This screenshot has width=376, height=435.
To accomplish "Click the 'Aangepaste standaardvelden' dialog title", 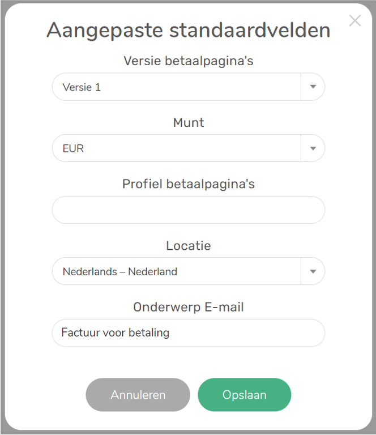I will pyautogui.click(x=188, y=30).
